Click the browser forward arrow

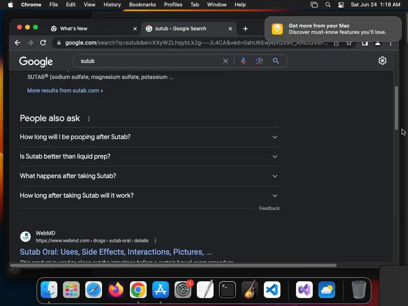pos(30,43)
